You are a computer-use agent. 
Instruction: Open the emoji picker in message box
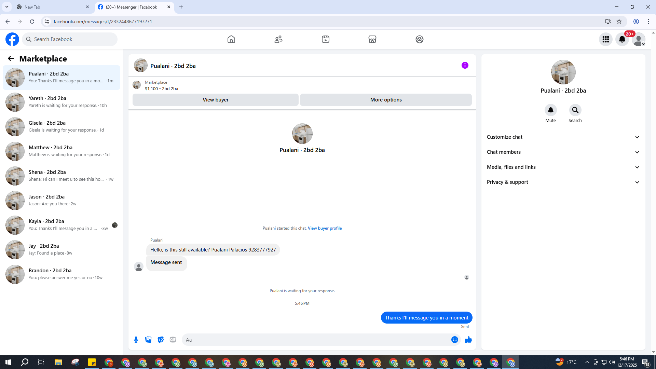click(x=454, y=340)
